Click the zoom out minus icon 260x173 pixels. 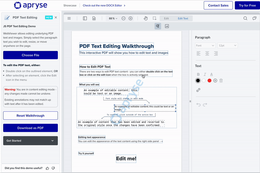[x=123, y=19]
